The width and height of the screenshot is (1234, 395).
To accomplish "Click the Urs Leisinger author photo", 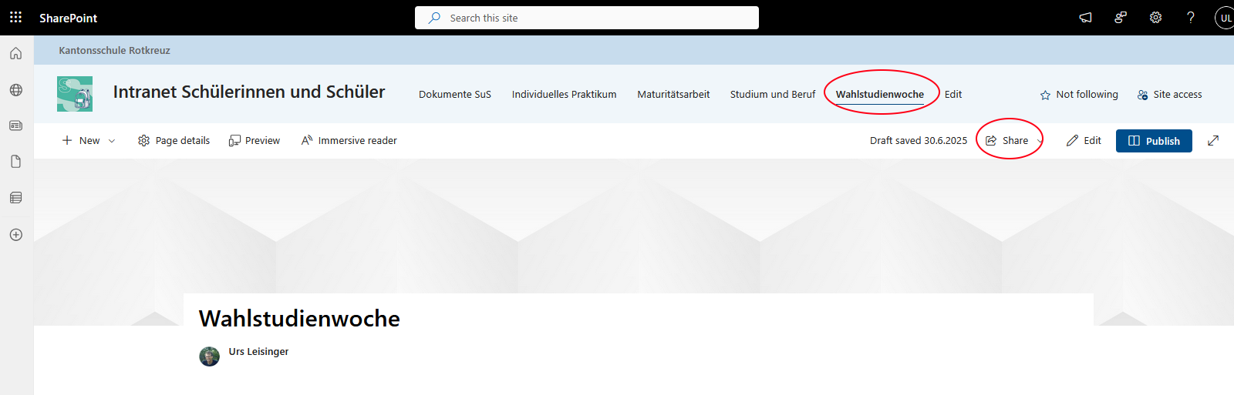I will pyautogui.click(x=210, y=357).
